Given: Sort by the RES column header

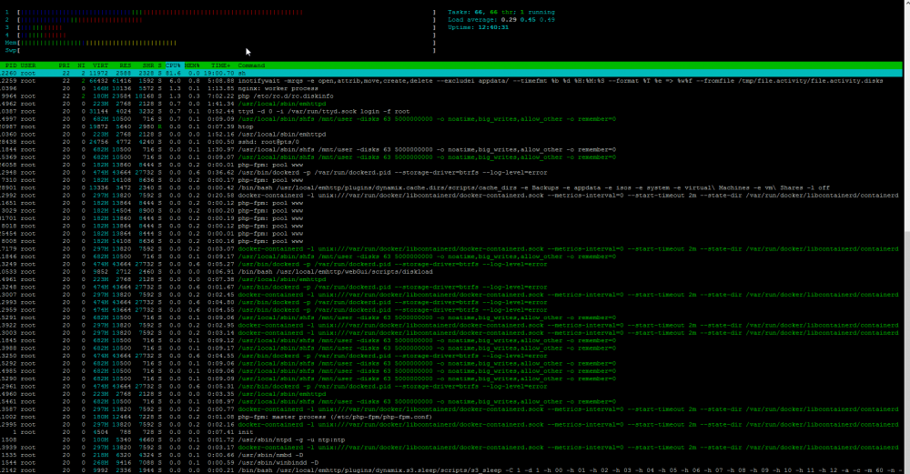Looking at the screenshot, I should [126, 66].
